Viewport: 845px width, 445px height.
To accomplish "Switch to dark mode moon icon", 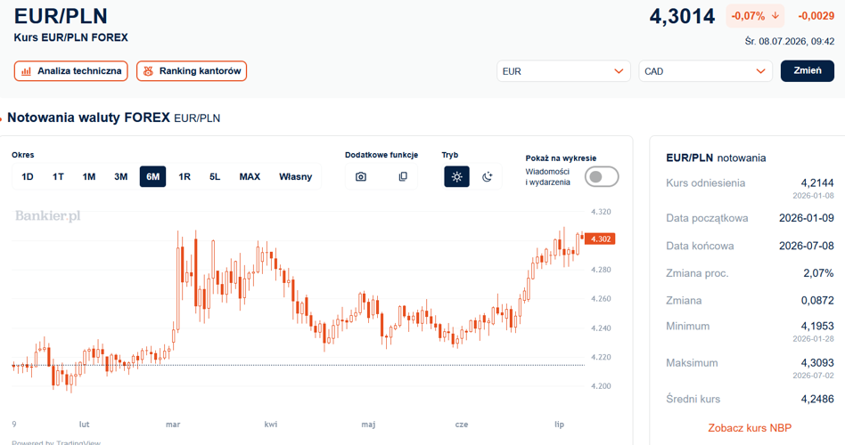I will [x=488, y=176].
